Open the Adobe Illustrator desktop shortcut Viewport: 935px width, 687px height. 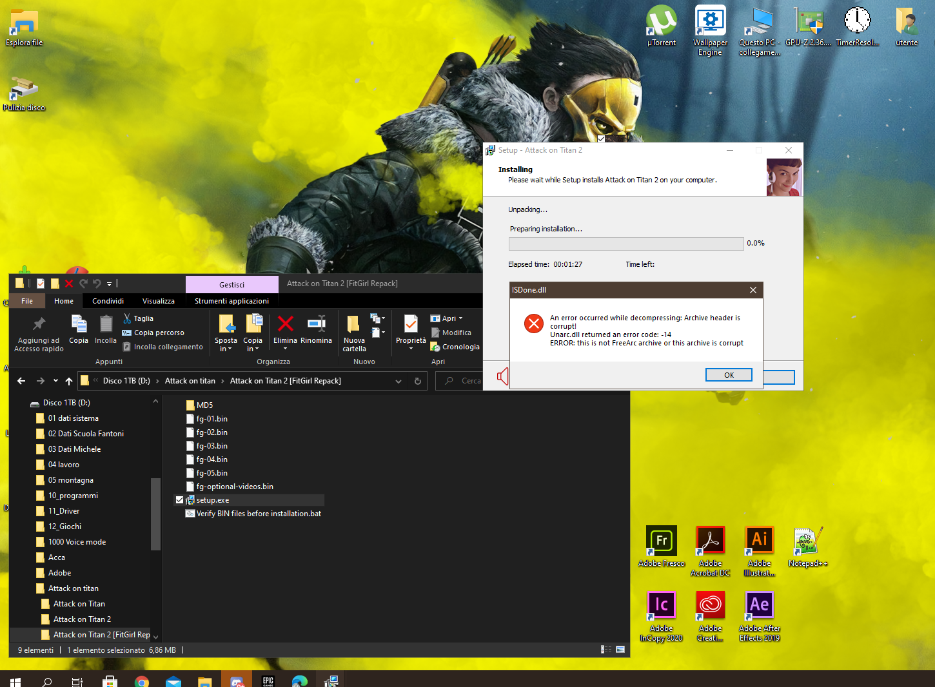[x=759, y=551]
